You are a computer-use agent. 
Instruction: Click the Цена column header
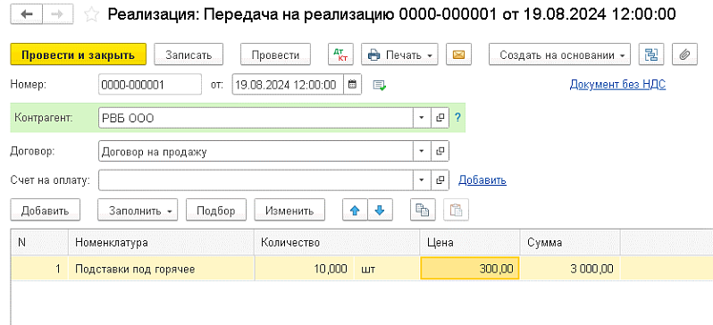470,242
